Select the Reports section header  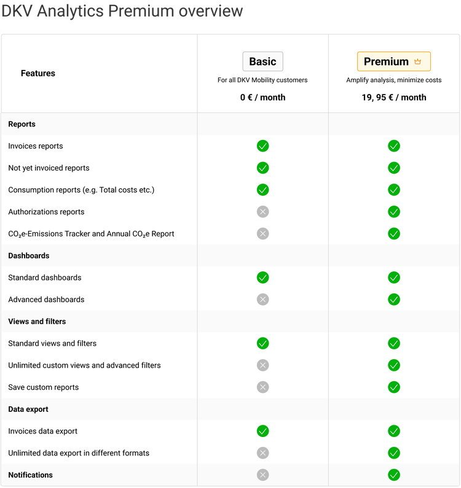point(22,124)
